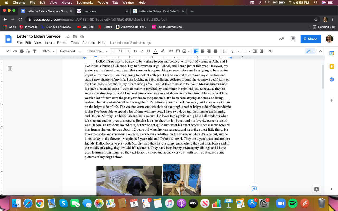Set paragraph alignment to left
Screen dimensions: 338x211
tap(196, 51)
